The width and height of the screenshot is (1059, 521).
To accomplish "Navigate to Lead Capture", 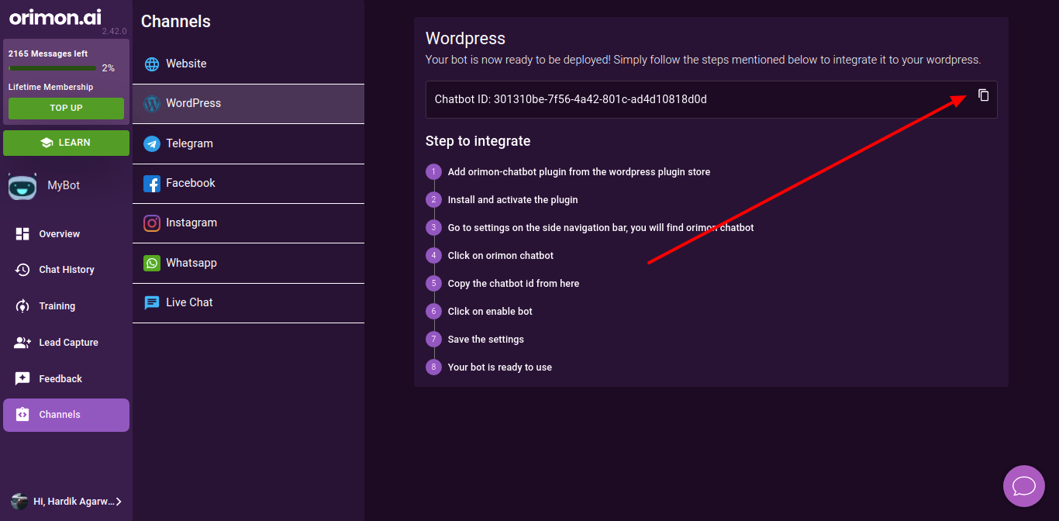I will (68, 343).
